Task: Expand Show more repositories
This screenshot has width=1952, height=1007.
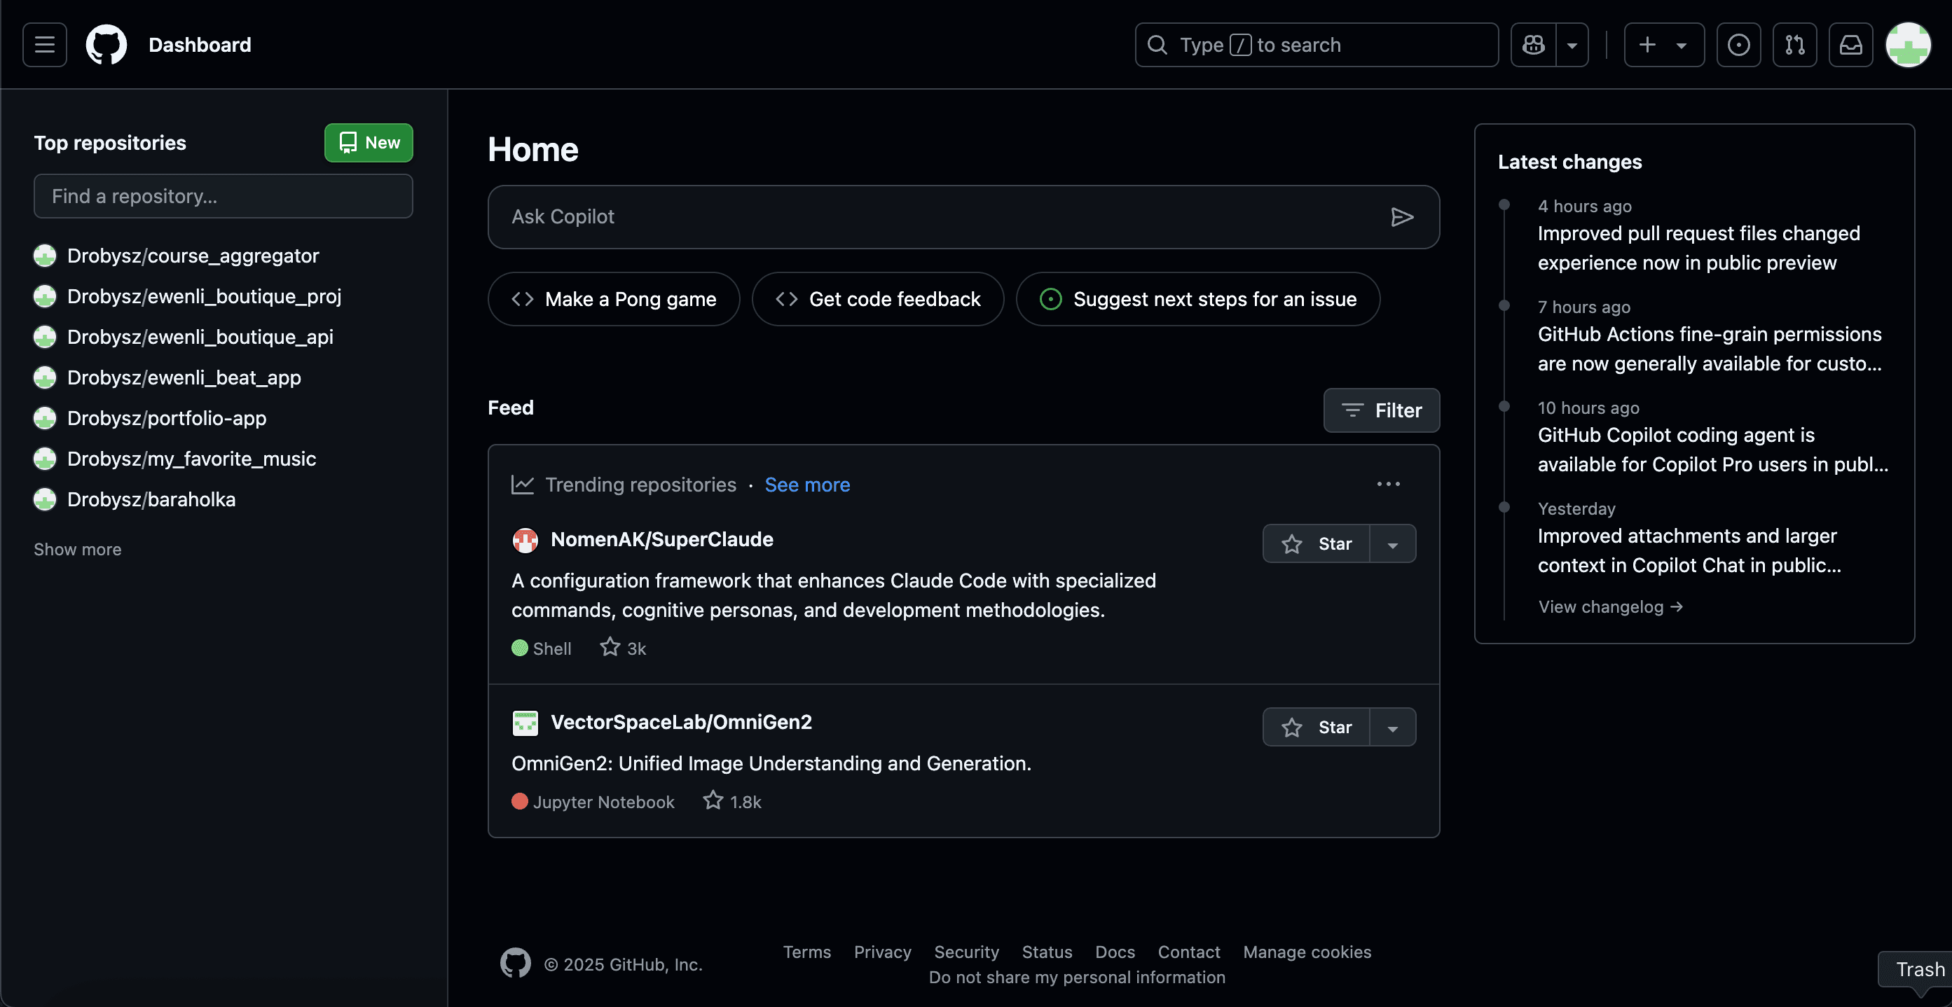Action: tap(77, 550)
